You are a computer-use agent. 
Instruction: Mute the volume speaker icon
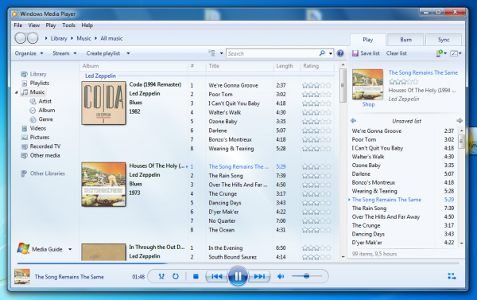(x=281, y=276)
